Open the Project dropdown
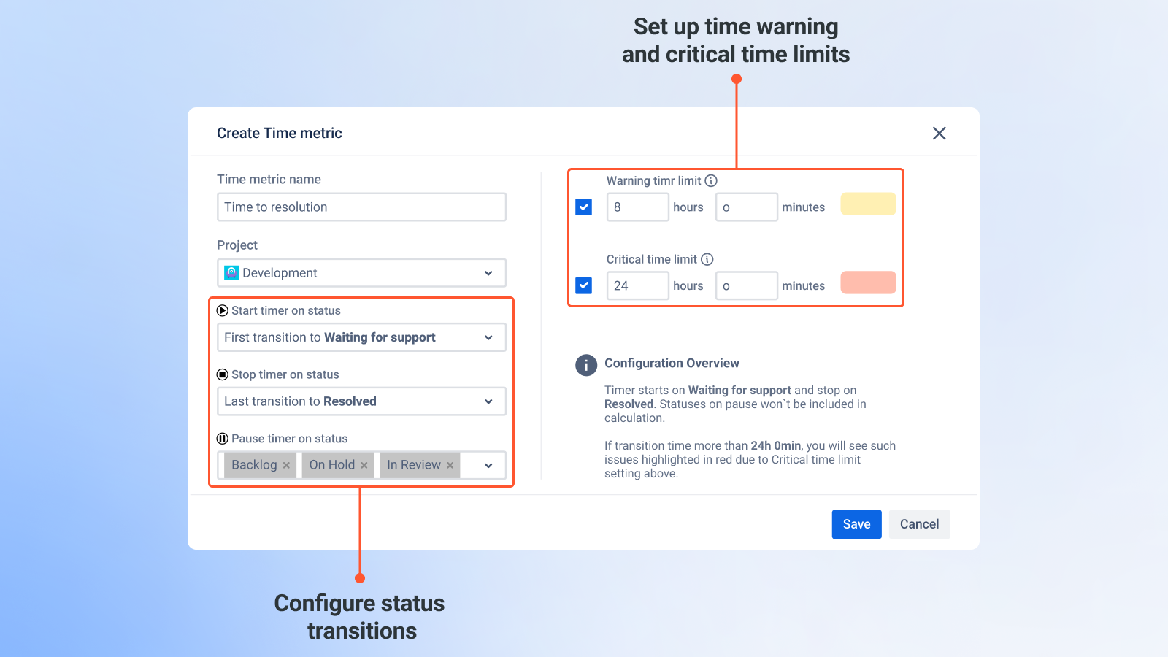Screen dimensions: 1168x657 488,273
